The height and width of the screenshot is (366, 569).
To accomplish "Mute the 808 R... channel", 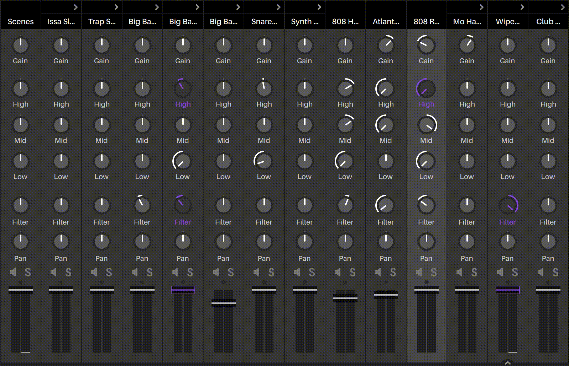I will tap(419, 273).
